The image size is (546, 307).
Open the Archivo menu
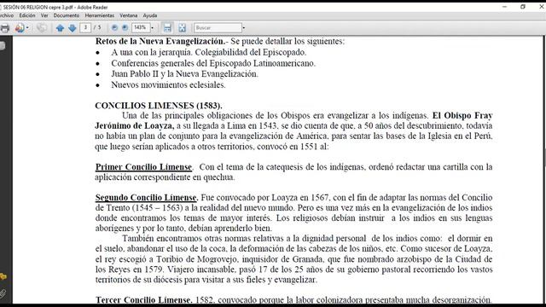tap(7, 15)
